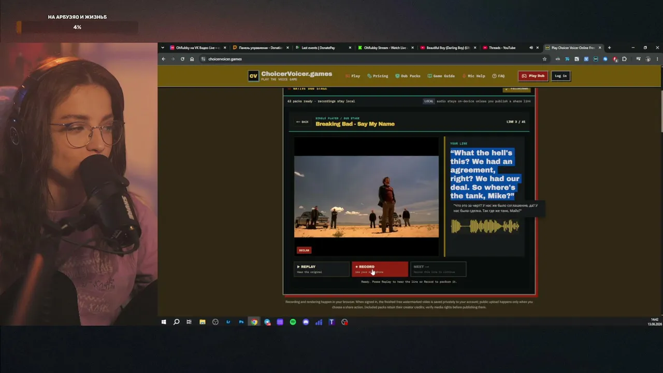The height and width of the screenshot is (373, 663).
Task: Open the Chrome Extensions puzzle icon
Action: (624, 59)
